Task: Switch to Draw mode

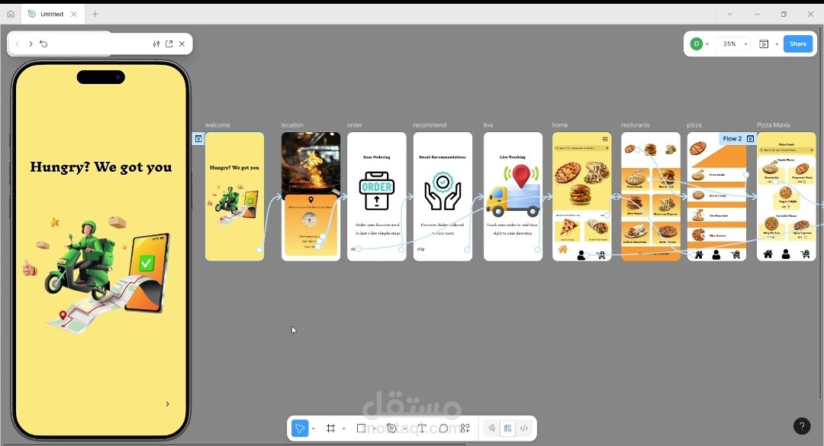Action: coord(491,428)
